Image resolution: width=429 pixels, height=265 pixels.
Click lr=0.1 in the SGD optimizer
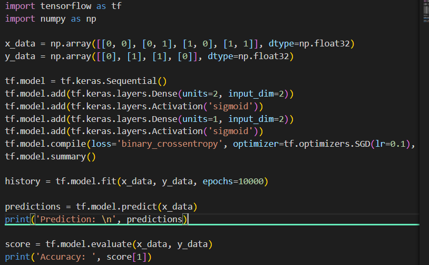(390, 144)
